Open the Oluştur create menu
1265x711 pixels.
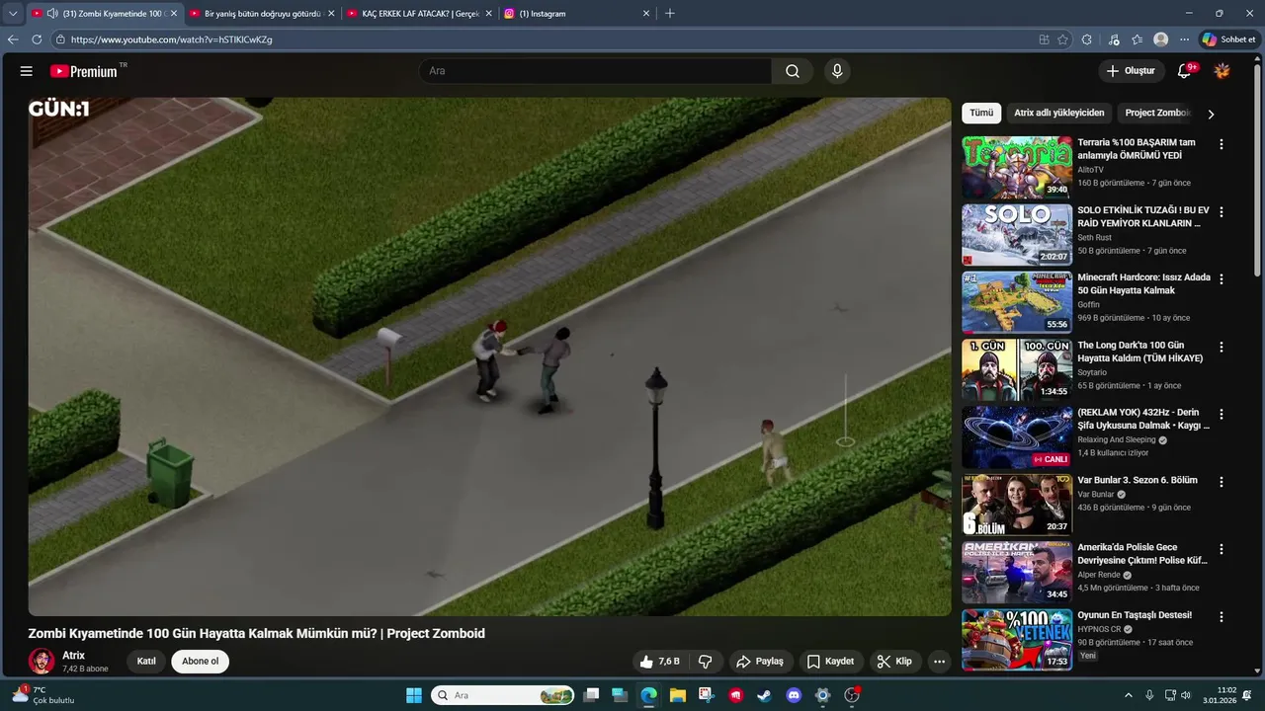click(1130, 71)
